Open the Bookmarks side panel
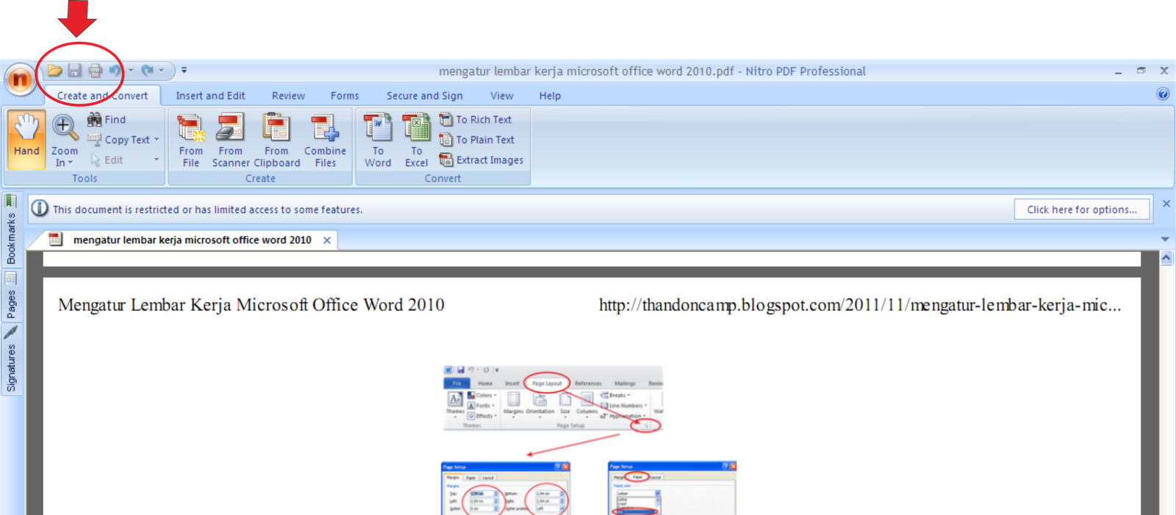1176x515 pixels. 11,230
